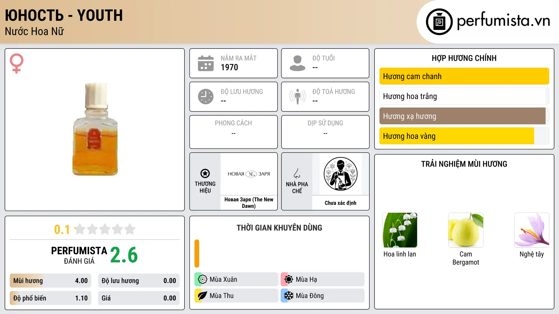Click the Nước Hoa Nữ subtitle
The width and height of the screenshot is (559, 314).
tap(34, 32)
